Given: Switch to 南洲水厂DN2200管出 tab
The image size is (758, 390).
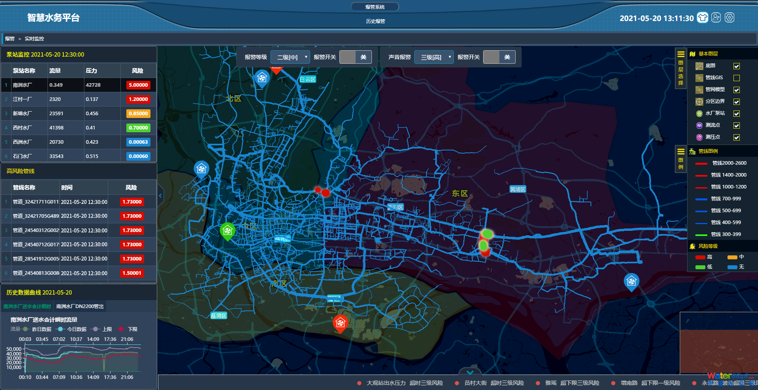Looking at the screenshot, I should [80, 306].
